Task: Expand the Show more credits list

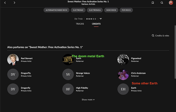Action: (88, 100)
